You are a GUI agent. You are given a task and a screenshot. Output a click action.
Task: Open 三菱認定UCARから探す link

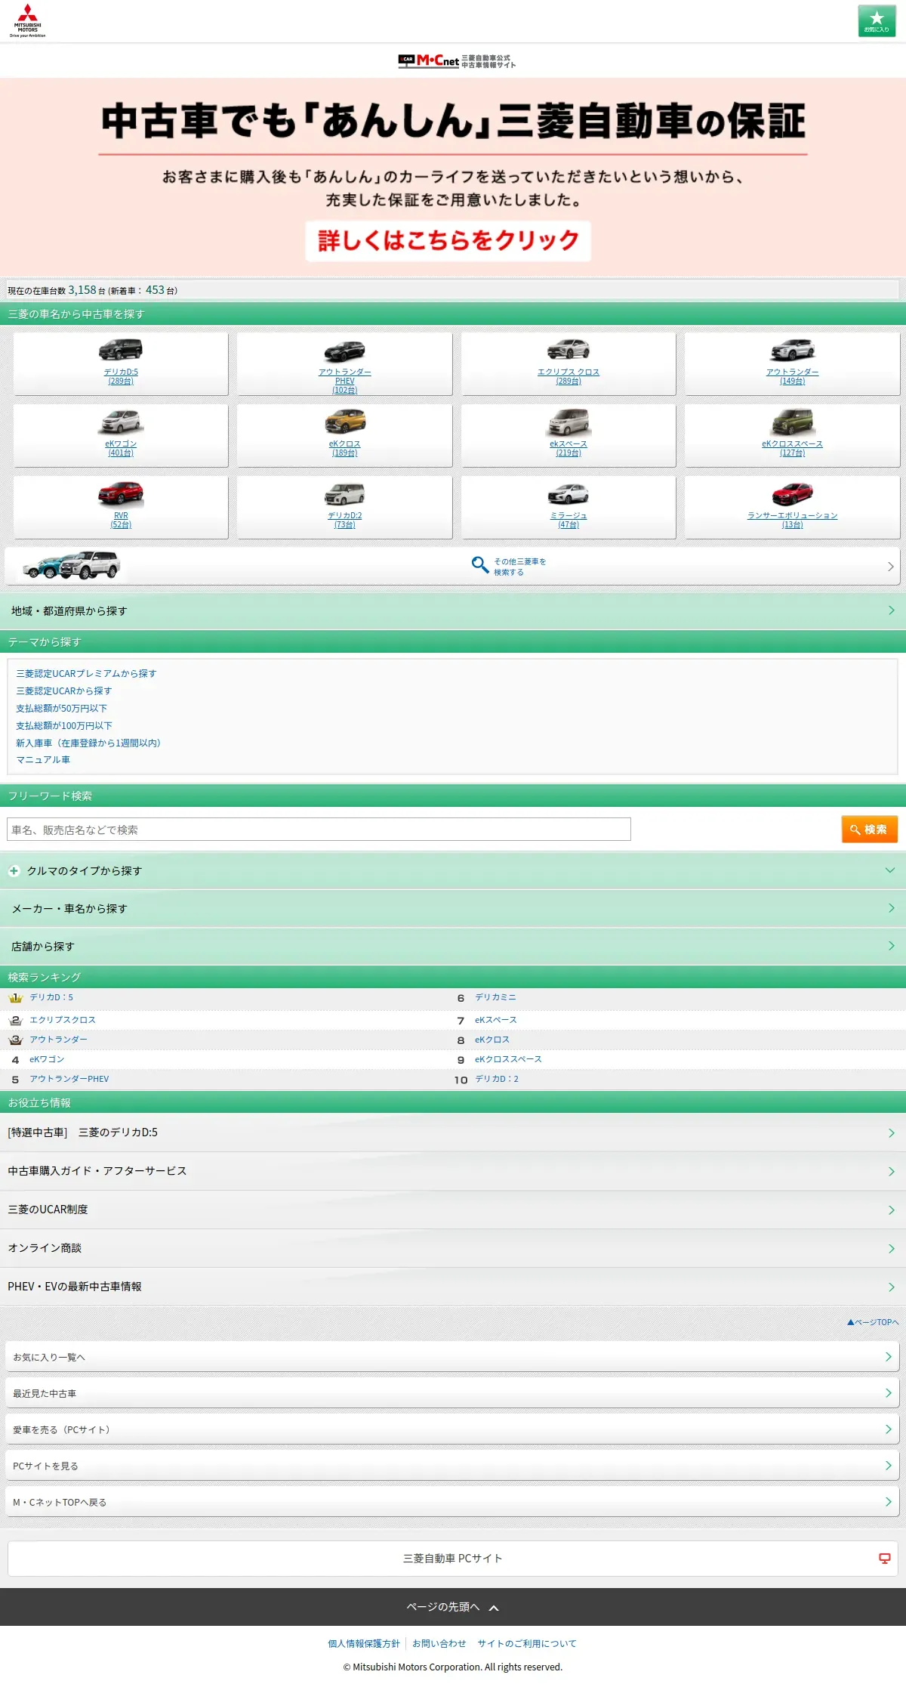pos(64,691)
